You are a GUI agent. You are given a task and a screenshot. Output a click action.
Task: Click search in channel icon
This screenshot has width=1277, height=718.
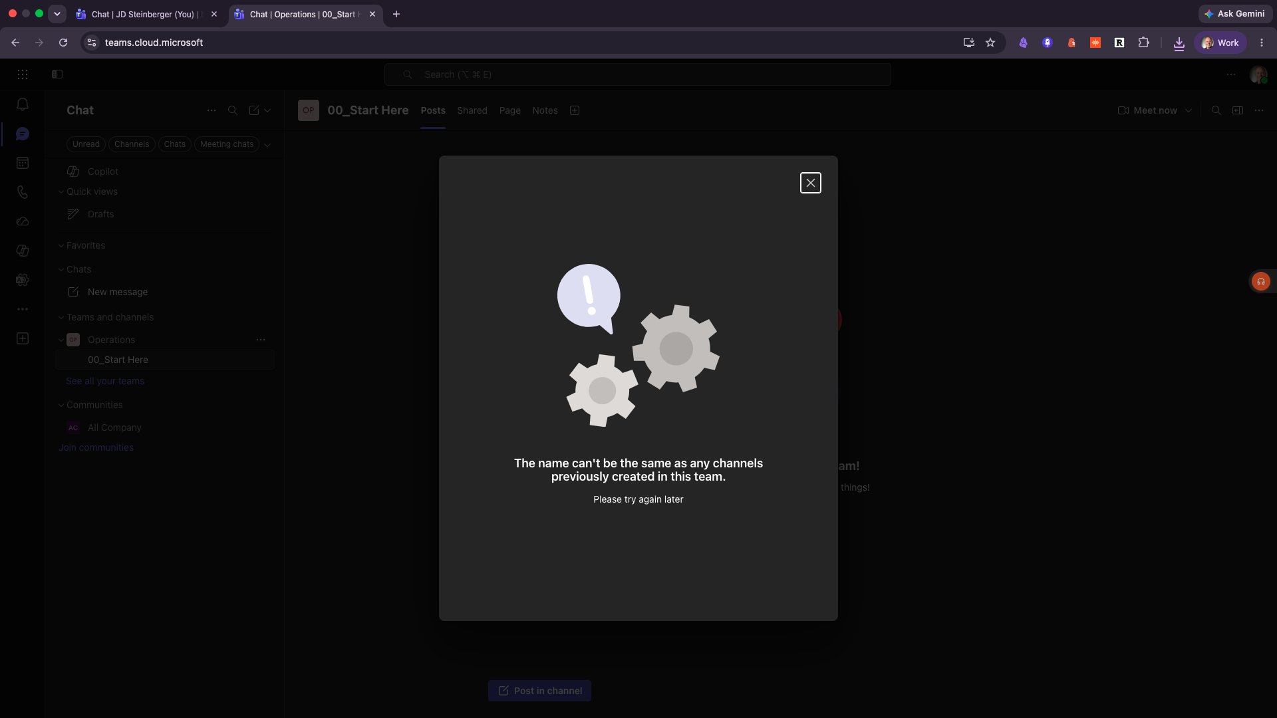tap(1216, 110)
